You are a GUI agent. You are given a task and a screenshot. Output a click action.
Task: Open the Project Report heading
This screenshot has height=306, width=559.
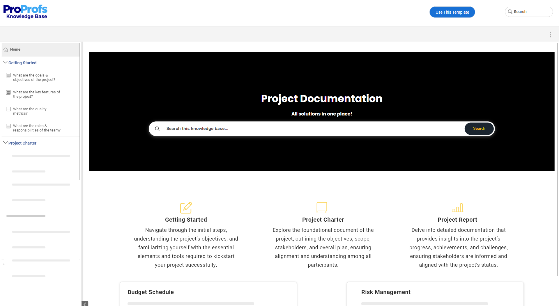point(457,220)
